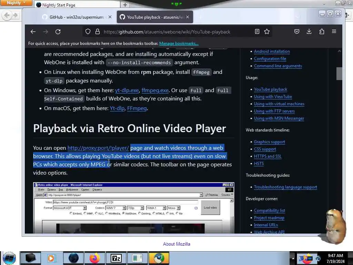Screen dimensions: 353x265
Task: Bookmark this page with the star icon
Action: point(267,31)
